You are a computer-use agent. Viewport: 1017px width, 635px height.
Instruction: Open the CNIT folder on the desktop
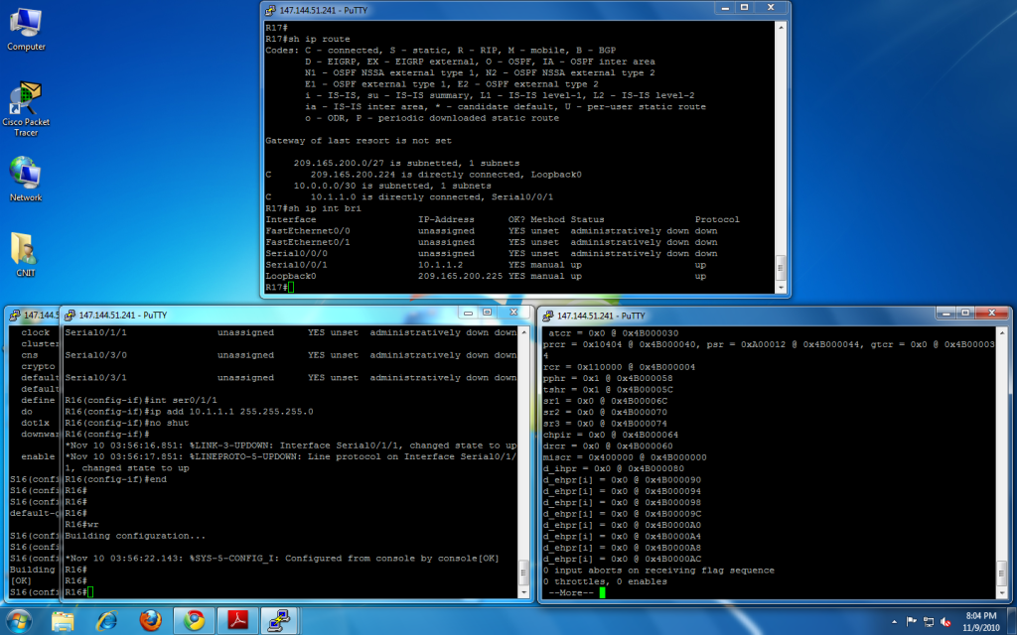point(26,252)
